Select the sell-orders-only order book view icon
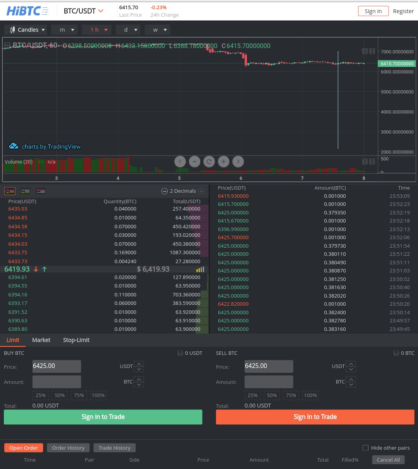 (40, 191)
